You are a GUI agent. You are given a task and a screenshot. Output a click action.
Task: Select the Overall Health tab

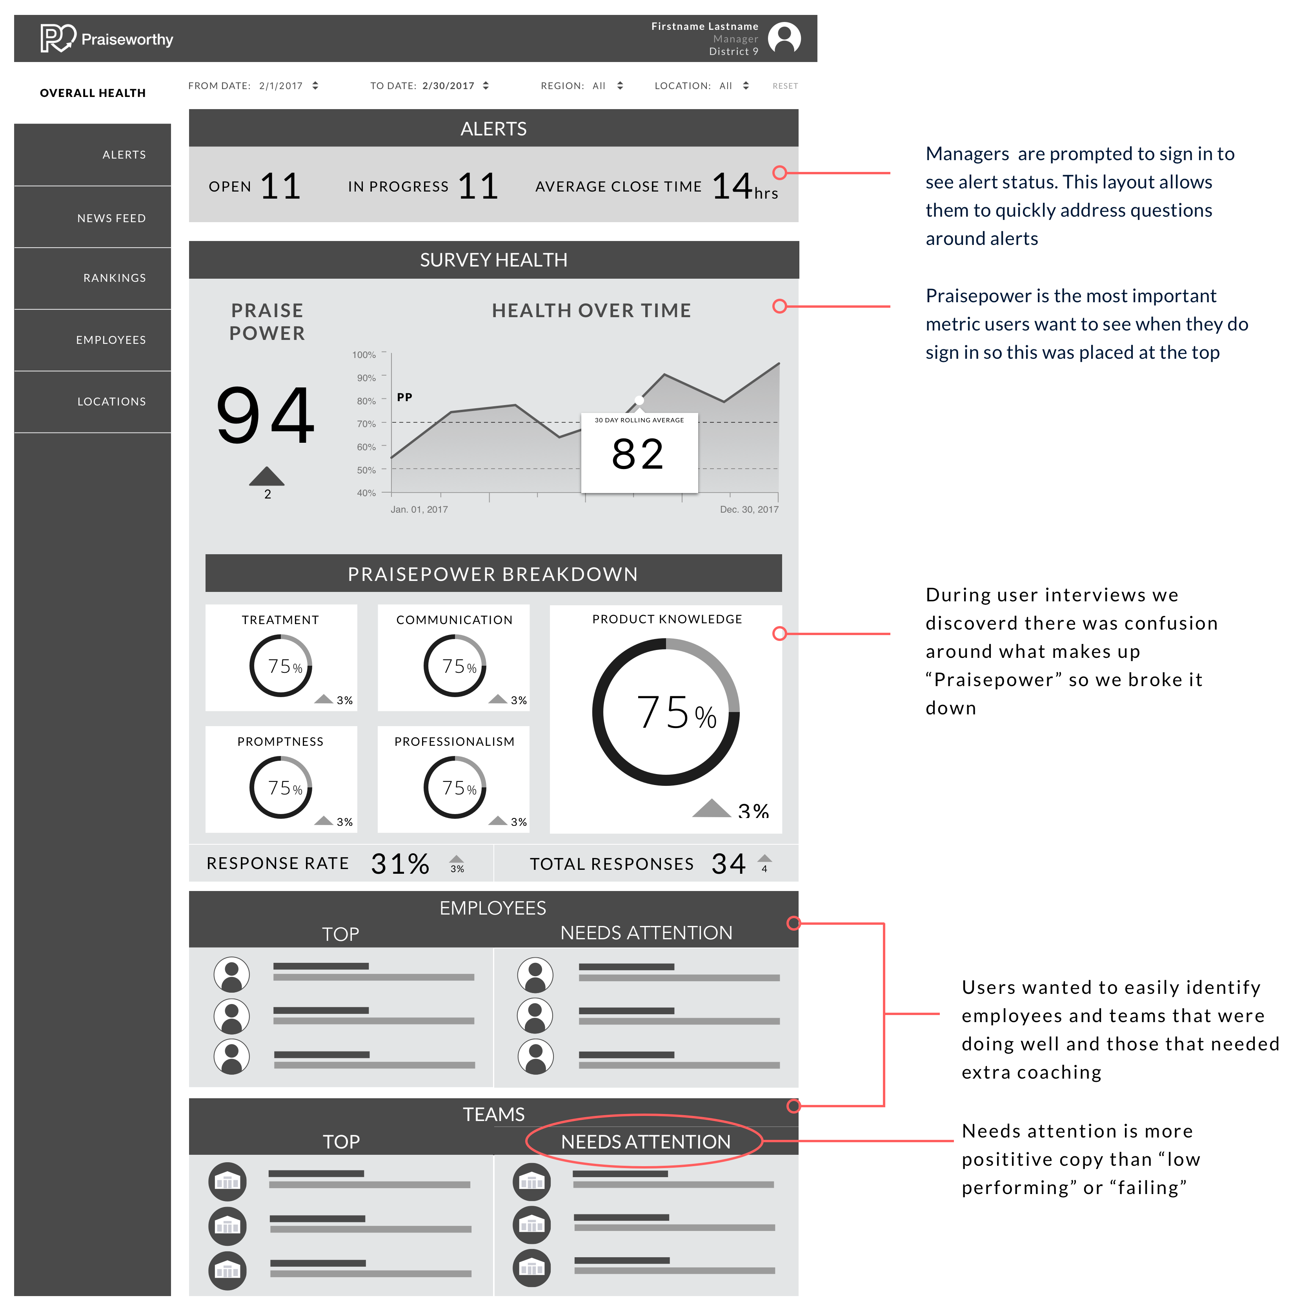93,93
